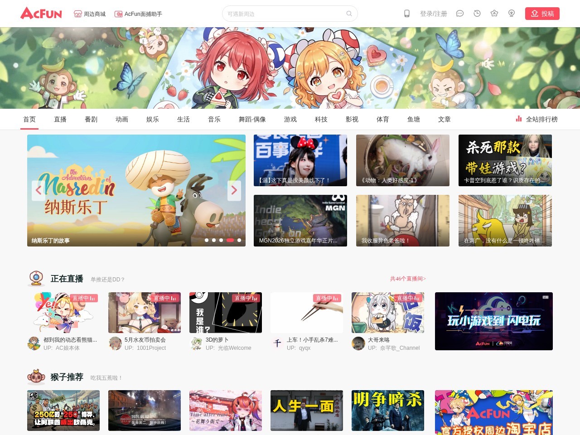Viewport: 580px width, 435px height.
Task: Open the messages speech bubble icon
Action: [x=460, y=14]
